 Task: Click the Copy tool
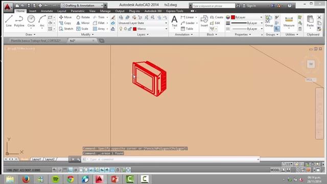[x=65, y=23]
